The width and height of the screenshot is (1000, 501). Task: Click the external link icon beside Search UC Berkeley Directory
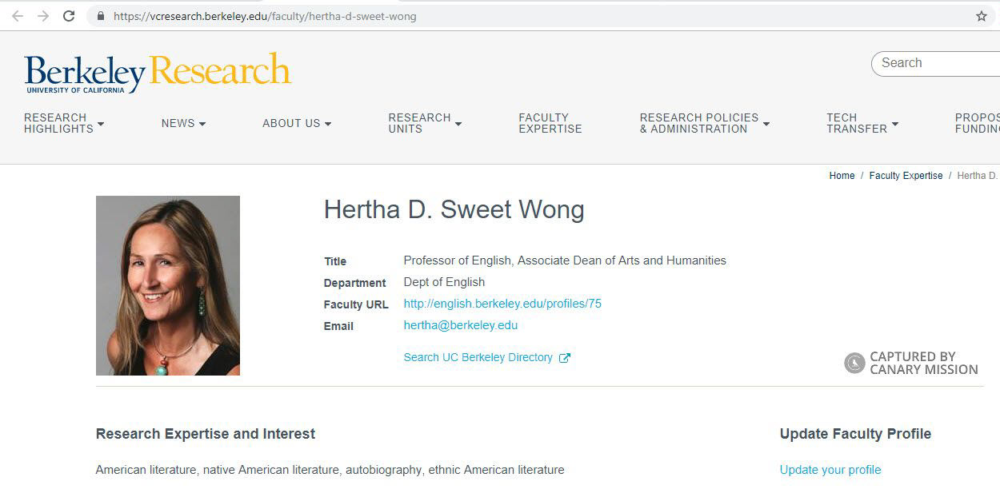(564, 357)
